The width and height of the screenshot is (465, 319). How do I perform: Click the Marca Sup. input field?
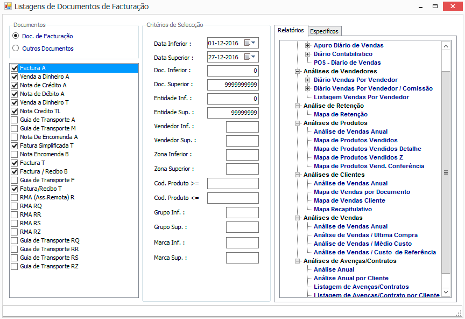pyautogui.click(x=242, y=258)
